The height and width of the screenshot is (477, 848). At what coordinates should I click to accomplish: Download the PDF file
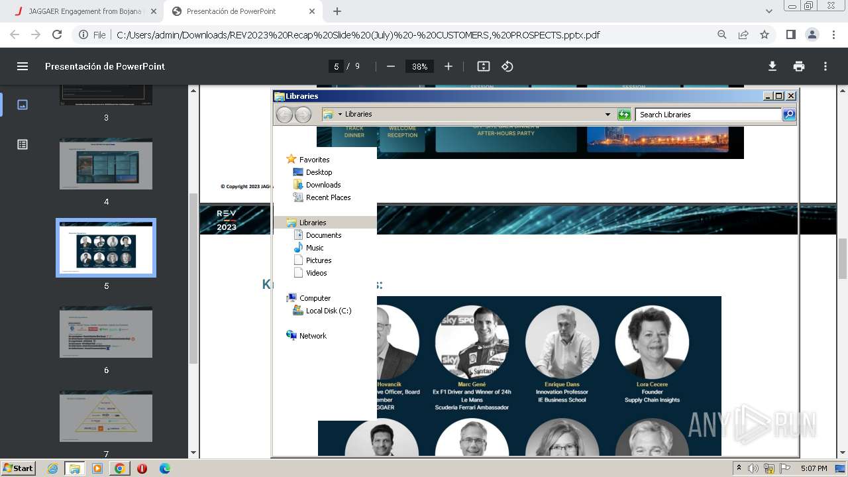(772, 66)
